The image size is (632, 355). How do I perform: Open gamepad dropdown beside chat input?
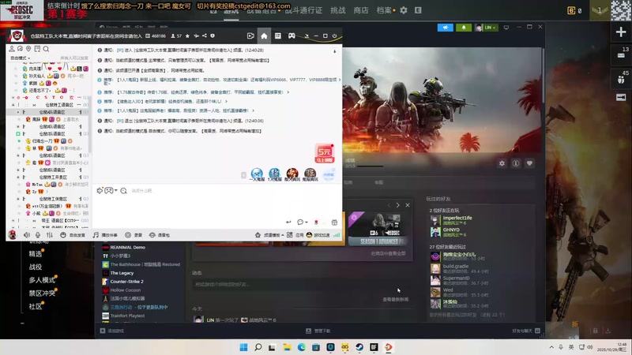pos(111,190)
